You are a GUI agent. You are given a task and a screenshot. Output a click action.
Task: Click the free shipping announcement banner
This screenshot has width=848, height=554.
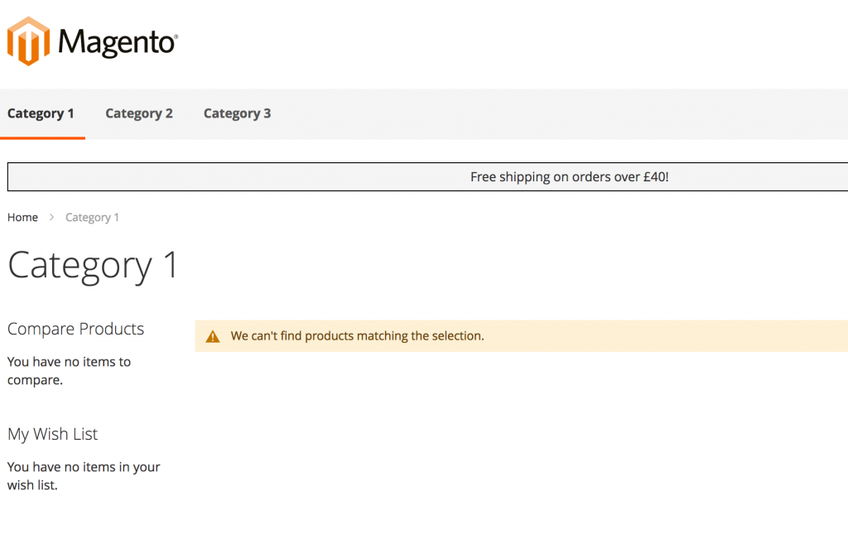[570, 176]
